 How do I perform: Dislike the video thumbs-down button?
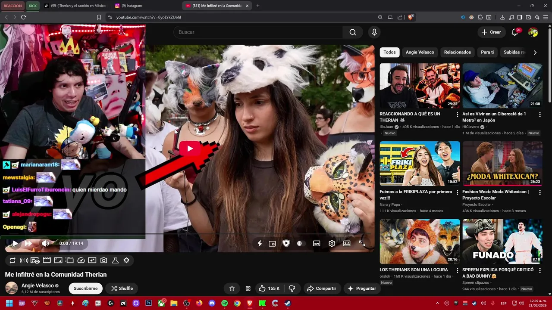click(292, 288)
